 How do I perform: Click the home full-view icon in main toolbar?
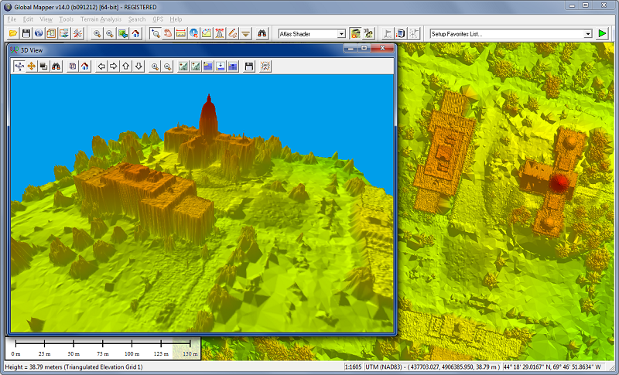point(135,34)
